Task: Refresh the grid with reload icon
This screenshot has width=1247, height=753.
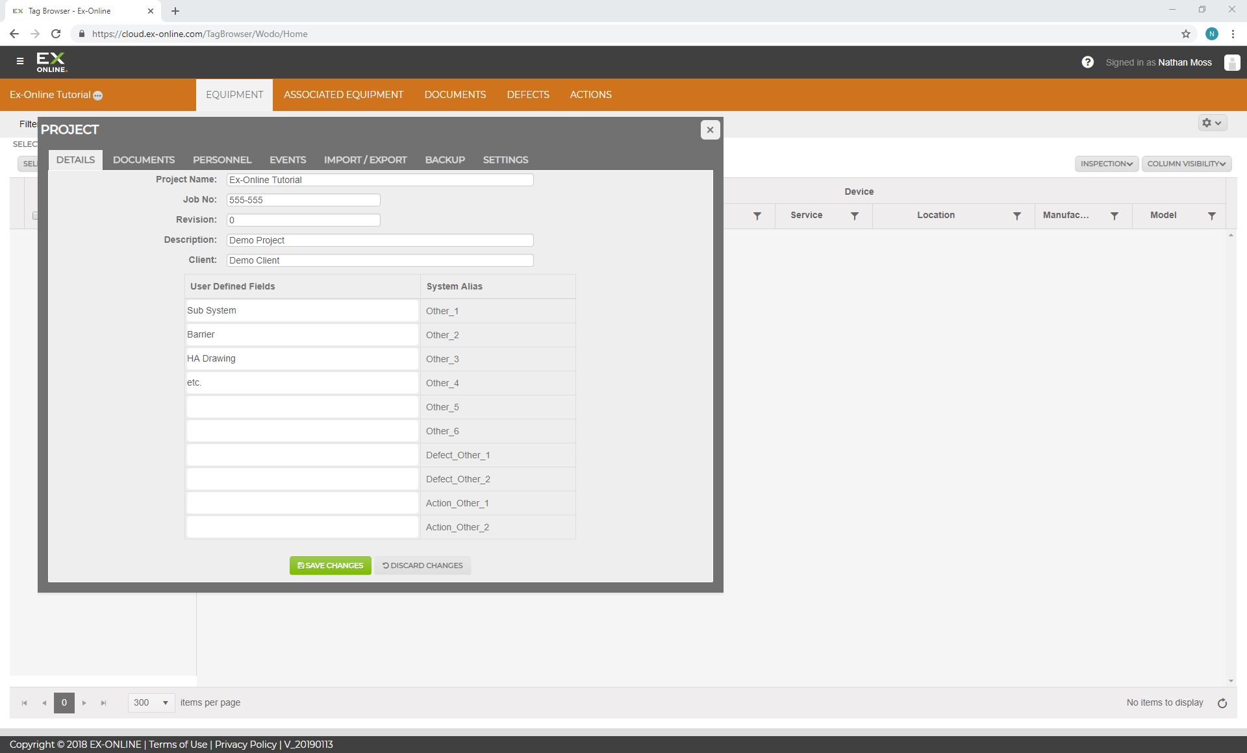Action: pos(1222,703)
